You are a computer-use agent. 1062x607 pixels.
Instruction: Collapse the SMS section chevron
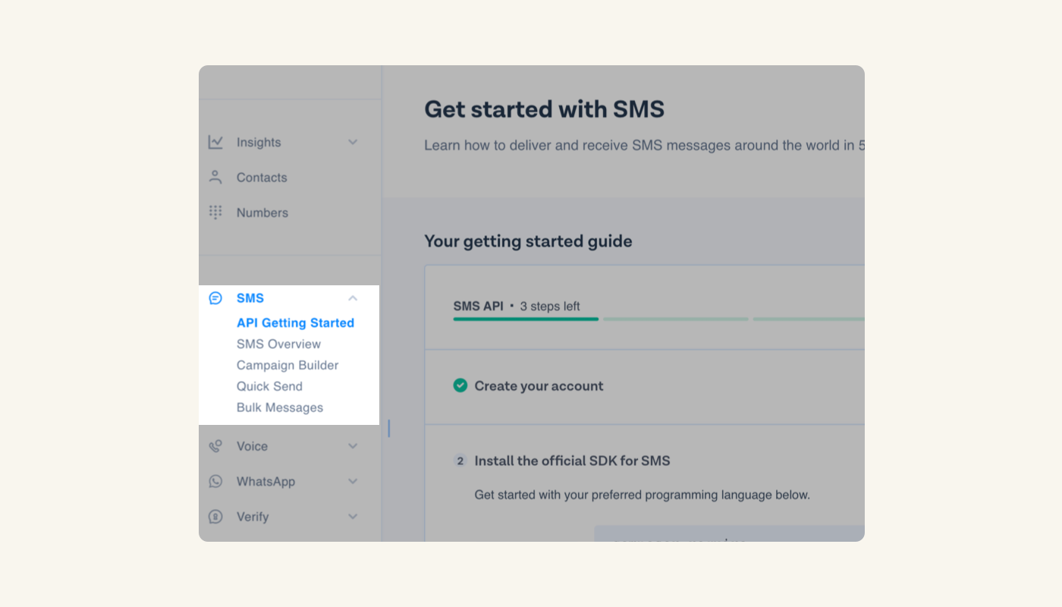pos(353,298)
